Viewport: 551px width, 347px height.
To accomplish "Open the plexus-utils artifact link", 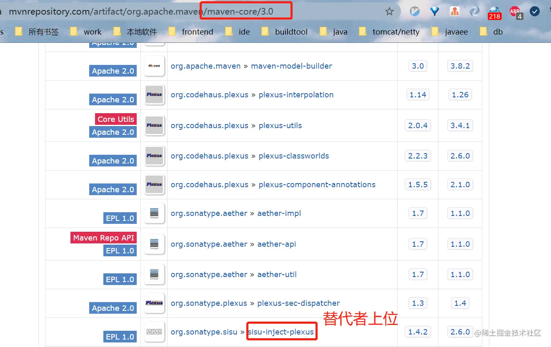I will [x=280, y=125].
